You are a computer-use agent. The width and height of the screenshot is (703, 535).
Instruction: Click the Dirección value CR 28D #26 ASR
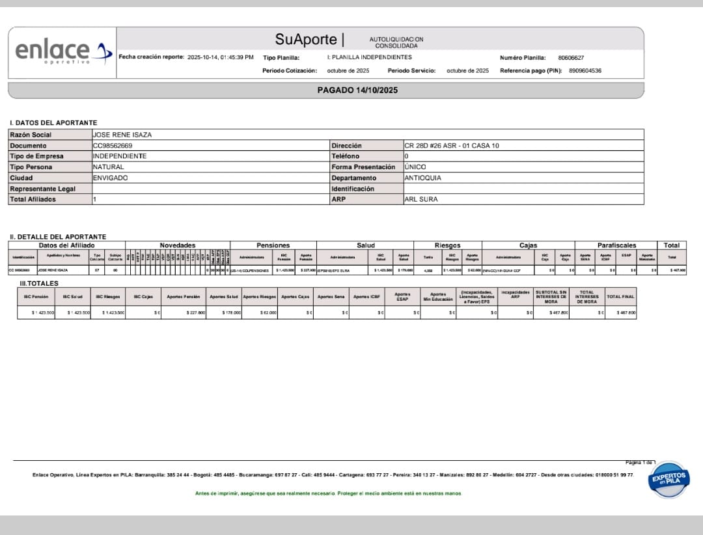(451, 146)
